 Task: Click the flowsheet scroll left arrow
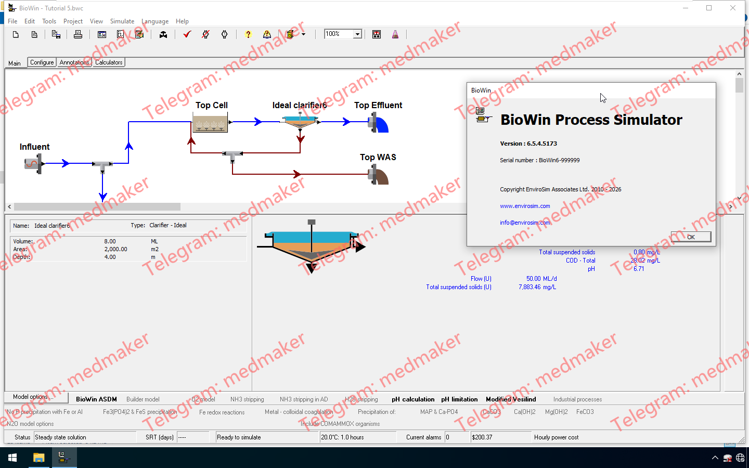[9, 206]
